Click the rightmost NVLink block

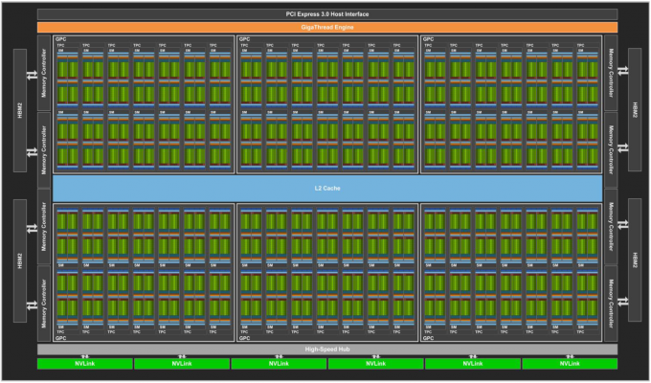tap(570, 364)
